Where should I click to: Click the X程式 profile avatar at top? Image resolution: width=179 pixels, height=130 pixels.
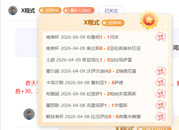(x=13, y=11)
